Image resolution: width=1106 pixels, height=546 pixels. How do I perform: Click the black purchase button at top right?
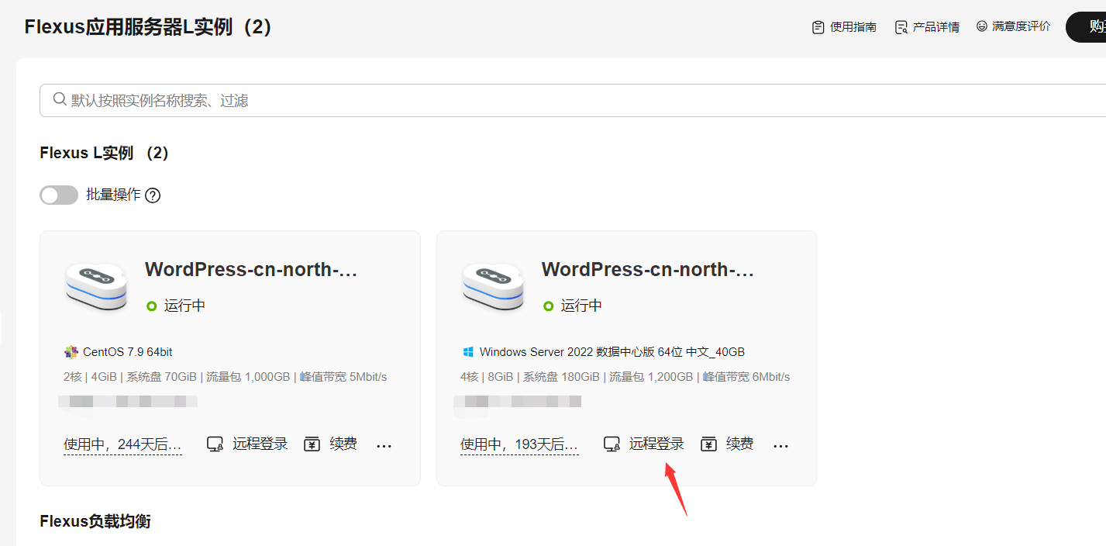(x=1087, y=27)
